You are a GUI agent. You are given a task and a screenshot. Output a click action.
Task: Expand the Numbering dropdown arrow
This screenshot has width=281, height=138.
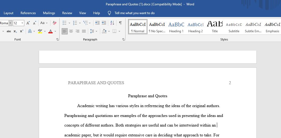tap(80, 23)
